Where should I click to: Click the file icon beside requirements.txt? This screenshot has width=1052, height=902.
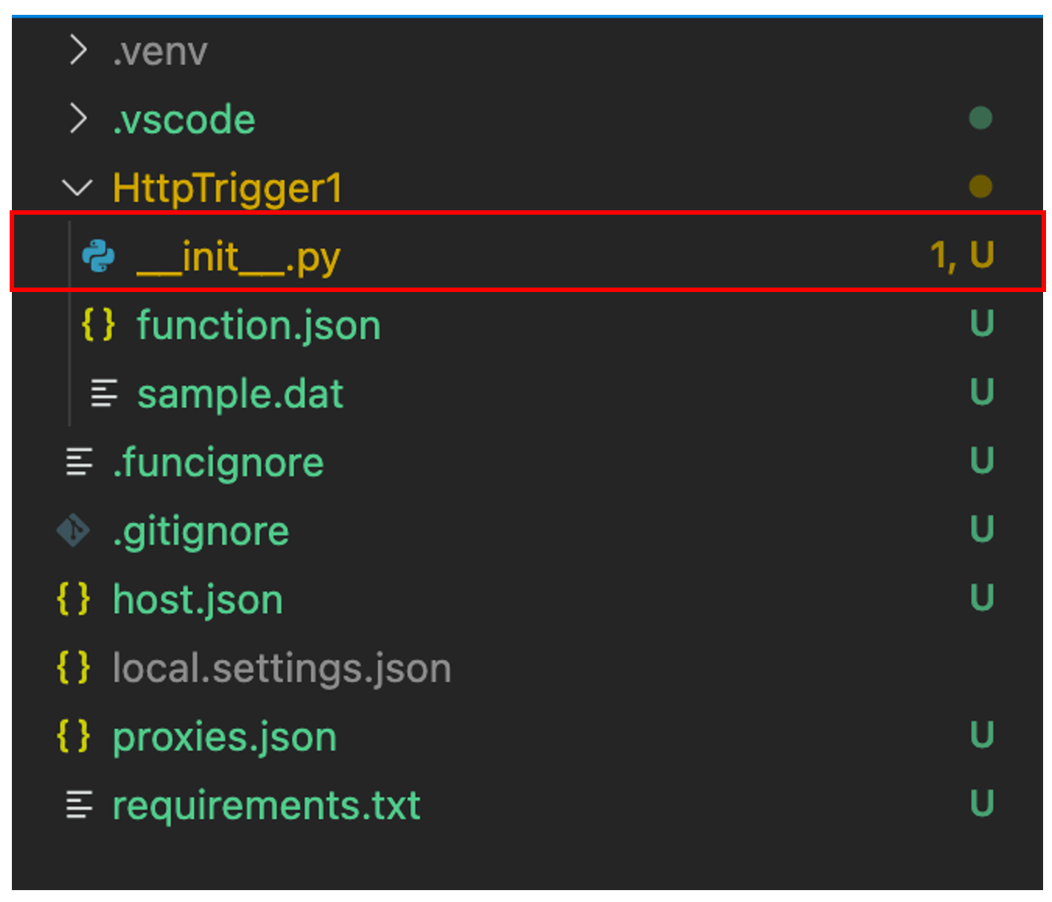(x=79, y=805)
